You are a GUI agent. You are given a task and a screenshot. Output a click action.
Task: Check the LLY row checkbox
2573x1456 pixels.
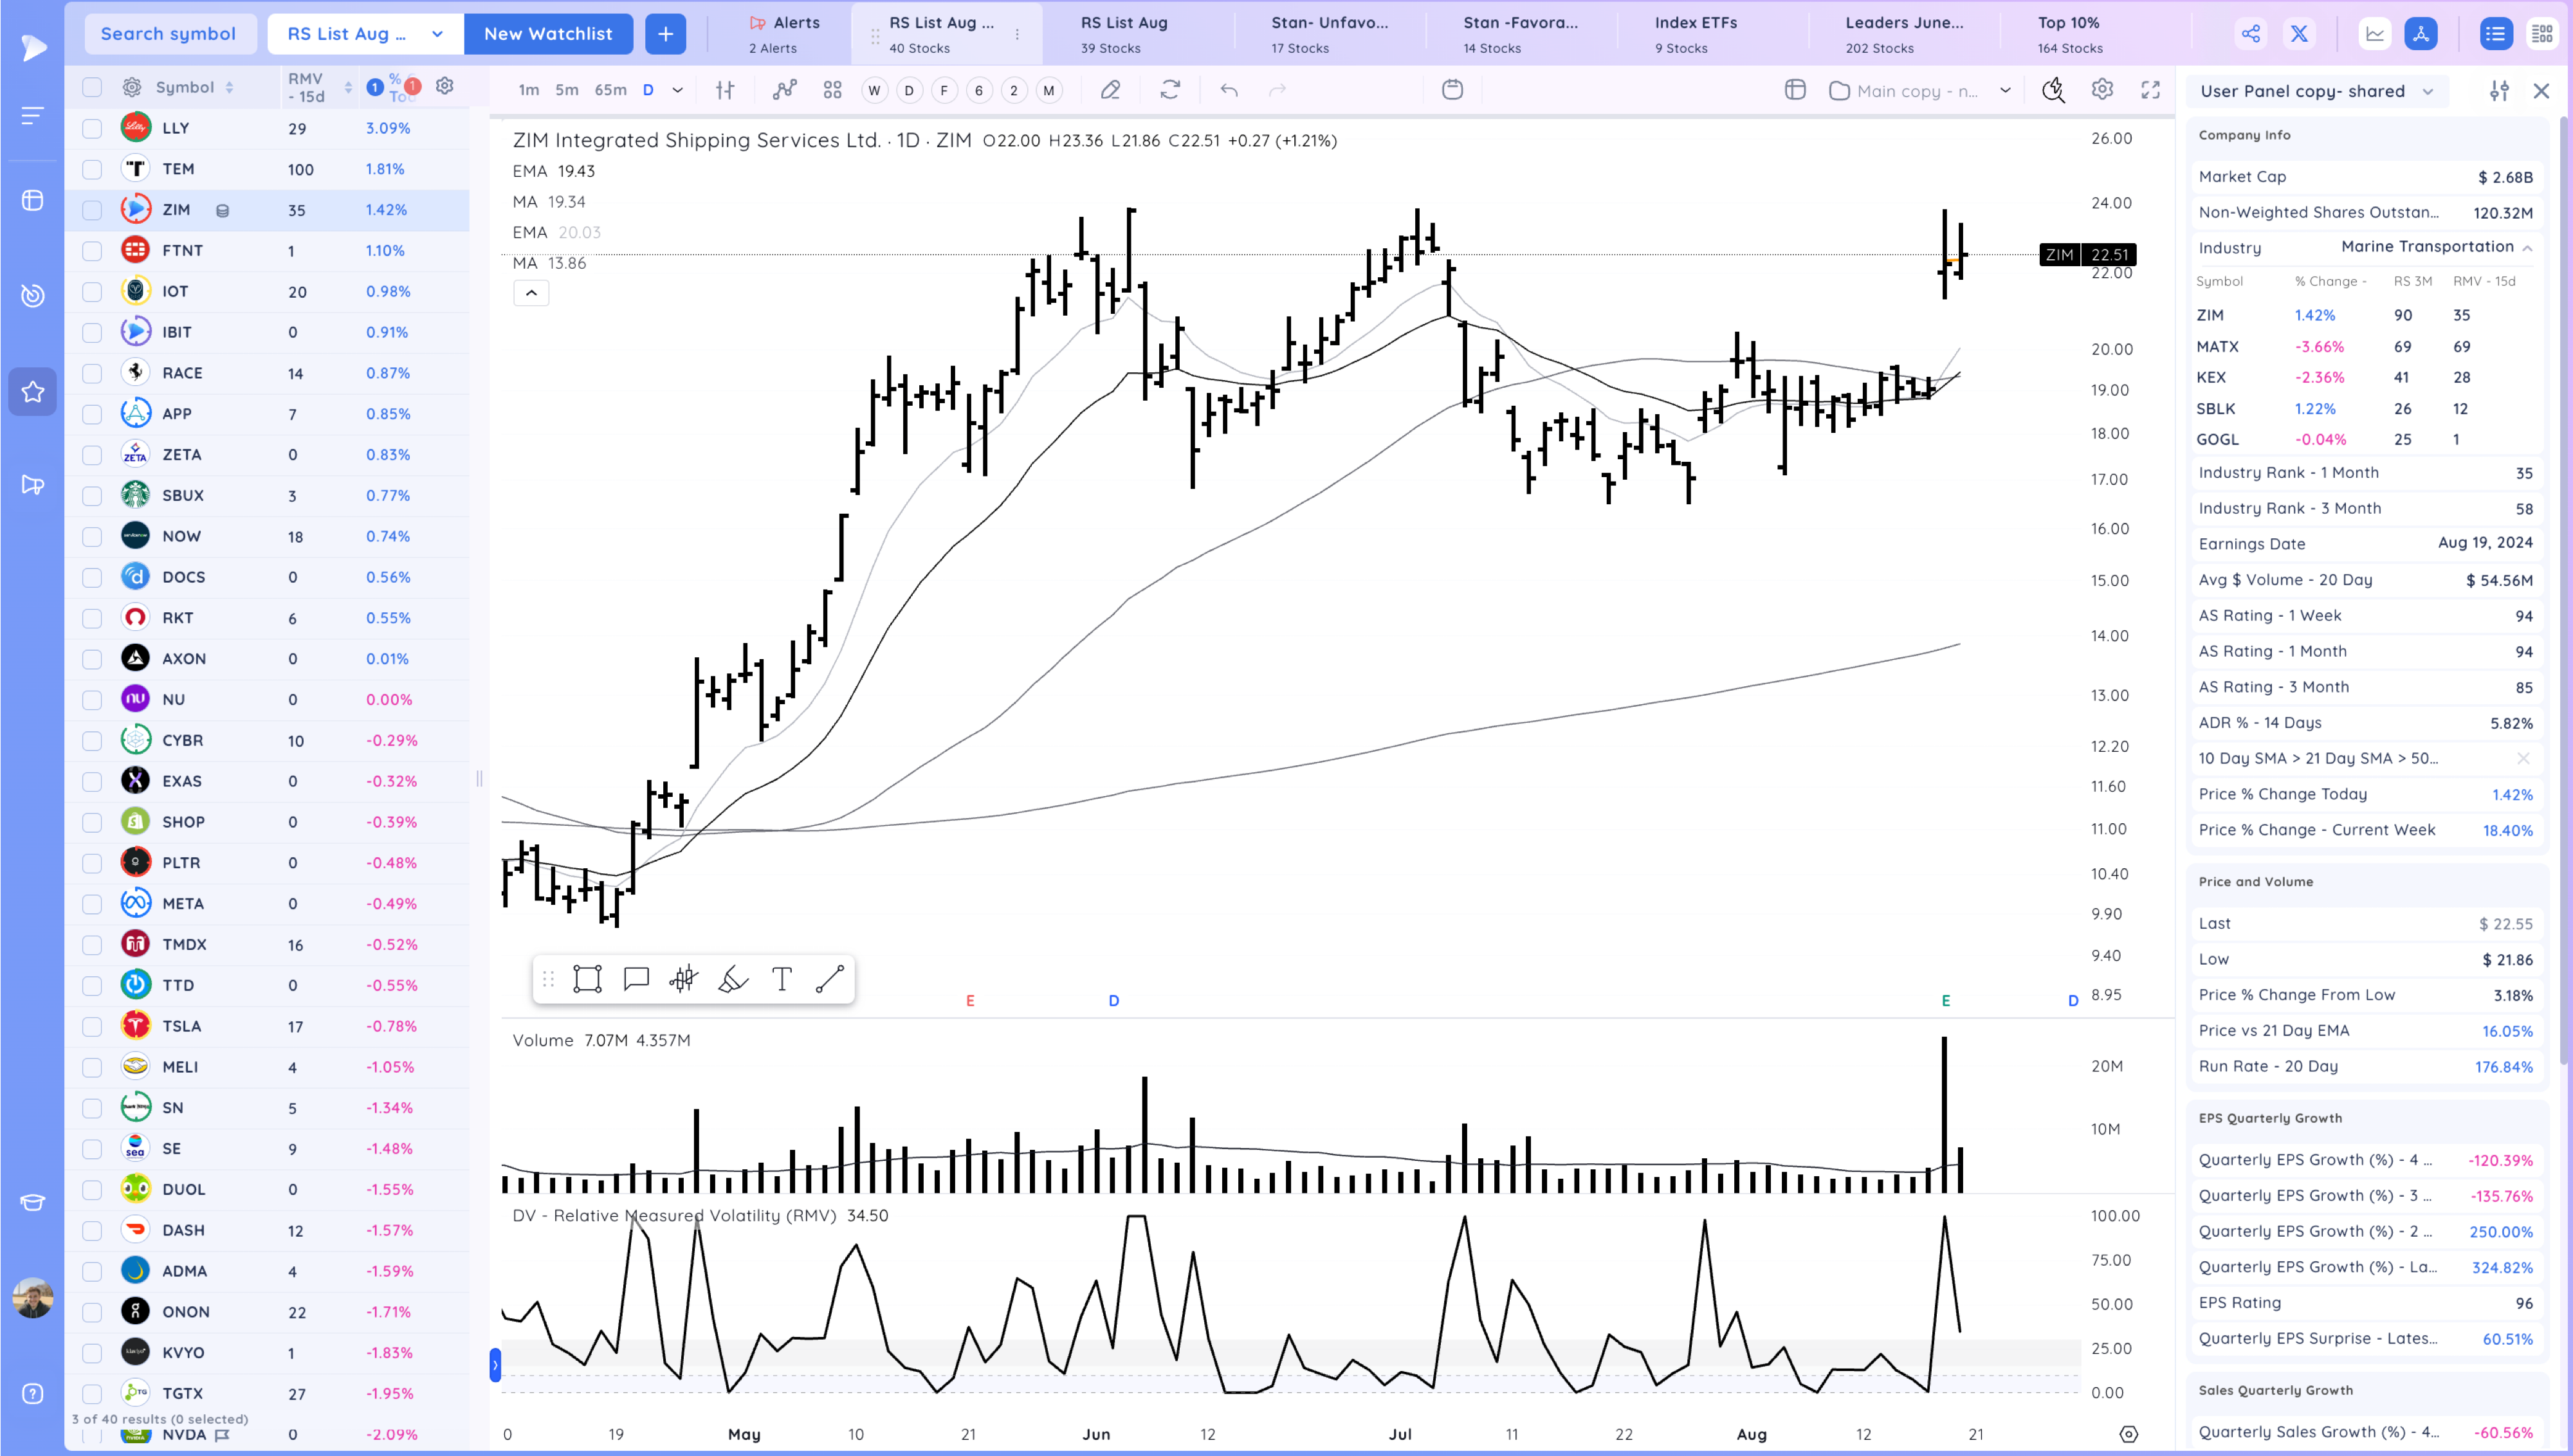click(x=92, y=128)
